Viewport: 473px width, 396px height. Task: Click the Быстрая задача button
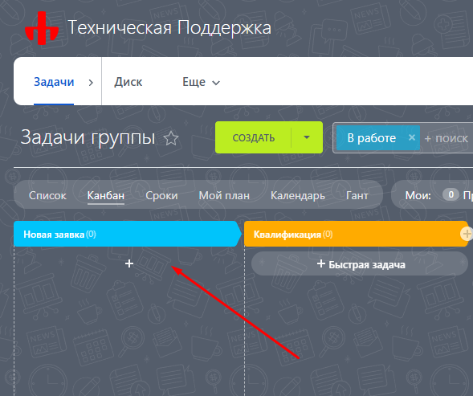(x=360, y=263)
